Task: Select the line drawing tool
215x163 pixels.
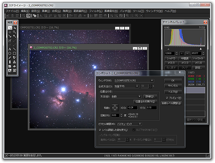Action: pyautogui.click(x=14, y=49)
